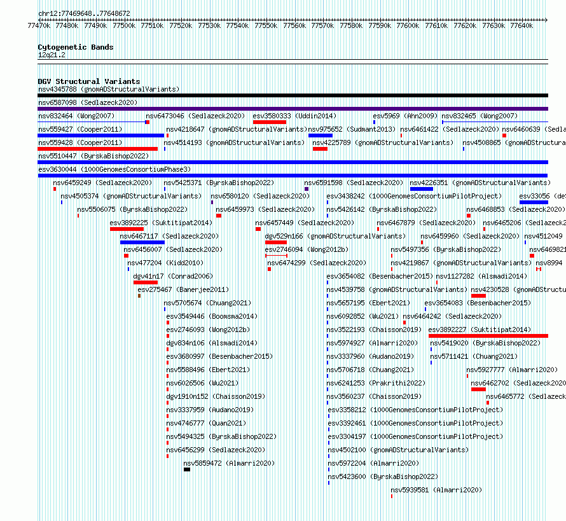This screenshot has height=521, width=566.
Task: Open nsv5705674 (Chuang2021) label
Action: coord(207,303)
